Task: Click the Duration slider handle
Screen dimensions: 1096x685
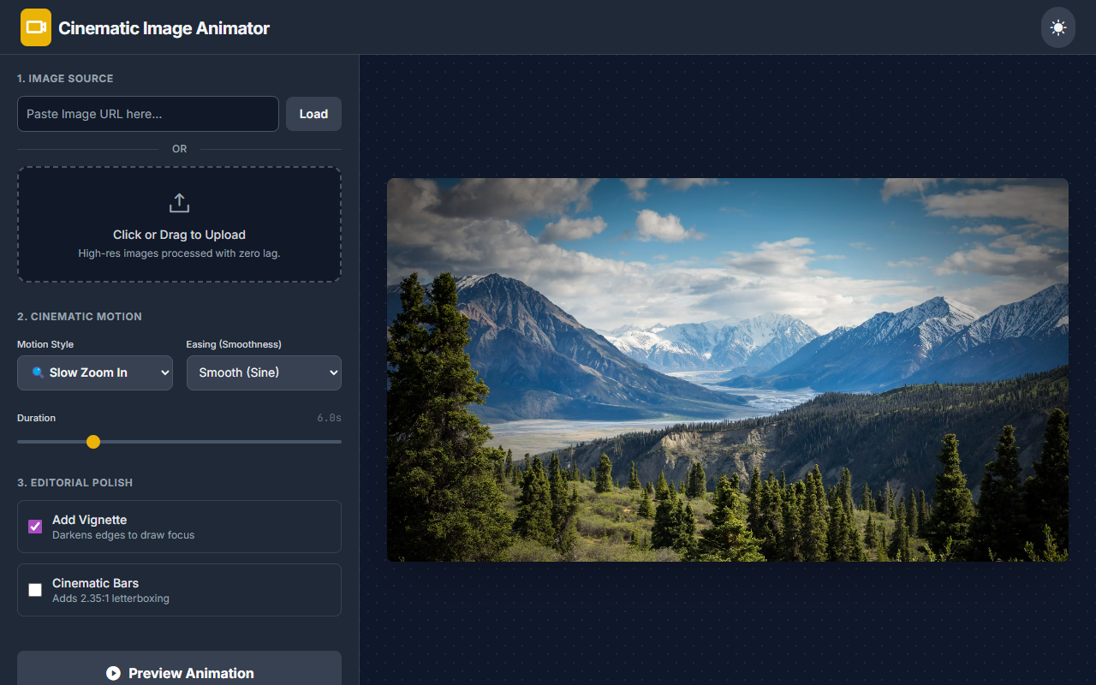Action: (x=93, y=442)
